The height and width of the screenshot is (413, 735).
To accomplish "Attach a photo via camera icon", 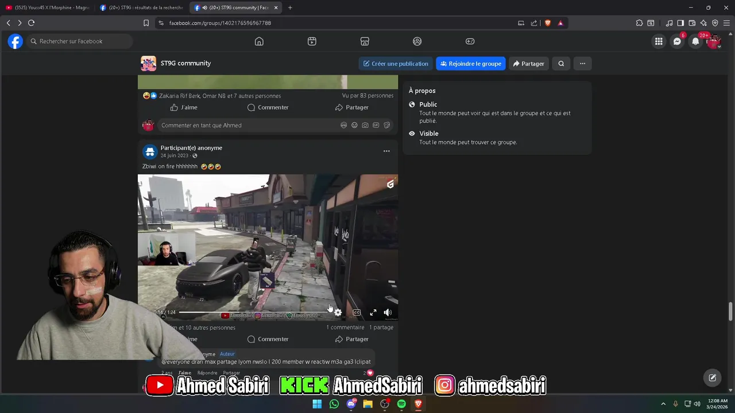I will [x=365, y=125].
